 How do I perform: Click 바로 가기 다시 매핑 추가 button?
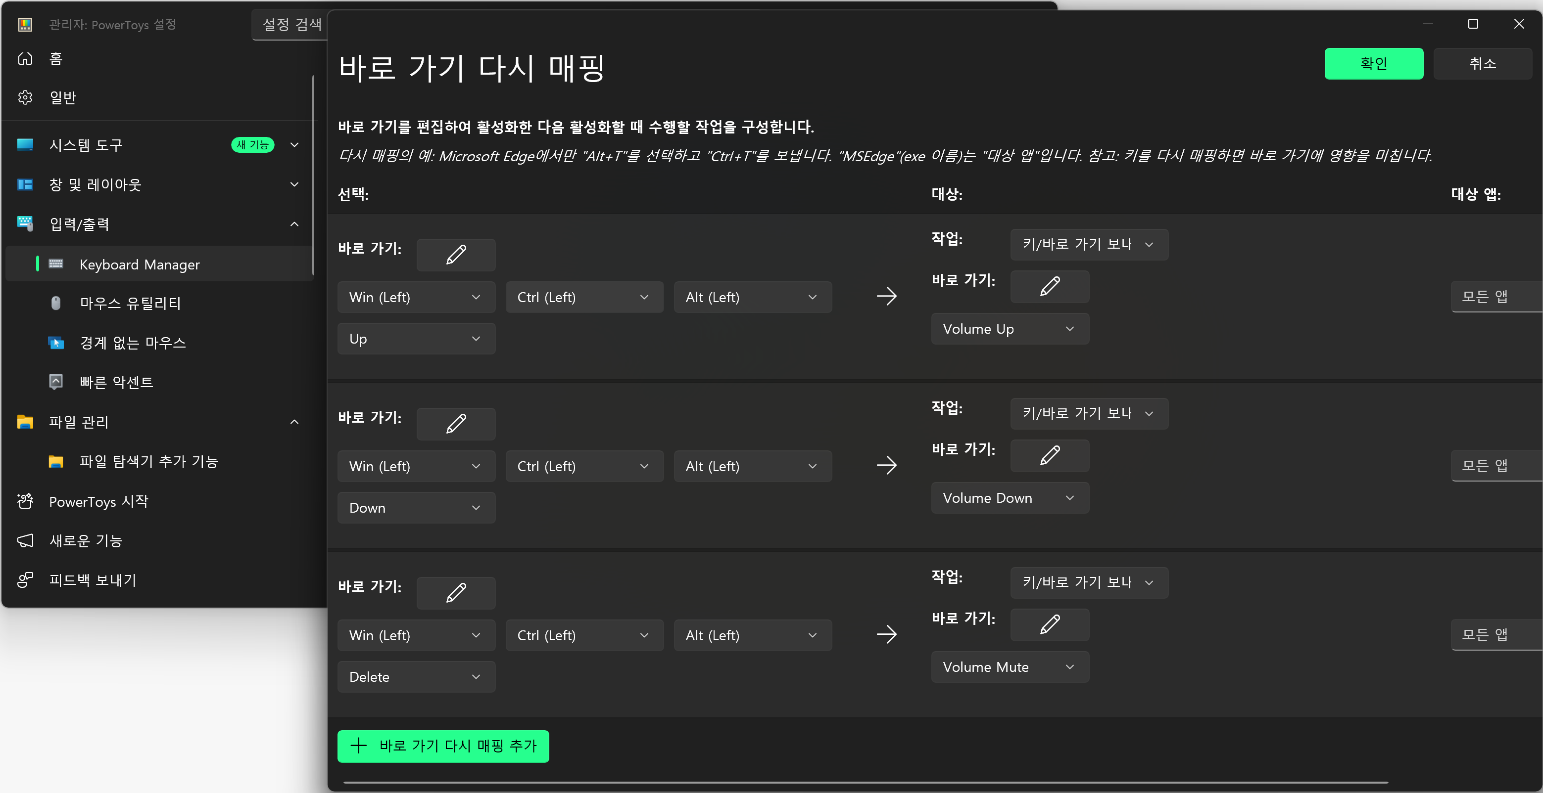pyautogui.click(x=443, y=746)
